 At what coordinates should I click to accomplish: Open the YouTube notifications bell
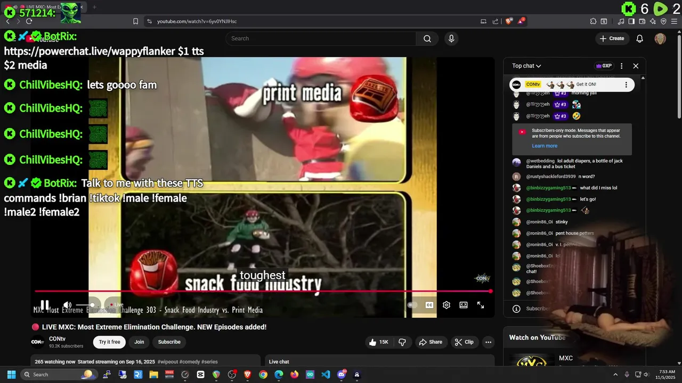tap(640, 38)
